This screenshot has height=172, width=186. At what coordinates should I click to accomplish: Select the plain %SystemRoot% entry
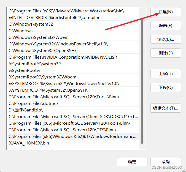(73, 70)
